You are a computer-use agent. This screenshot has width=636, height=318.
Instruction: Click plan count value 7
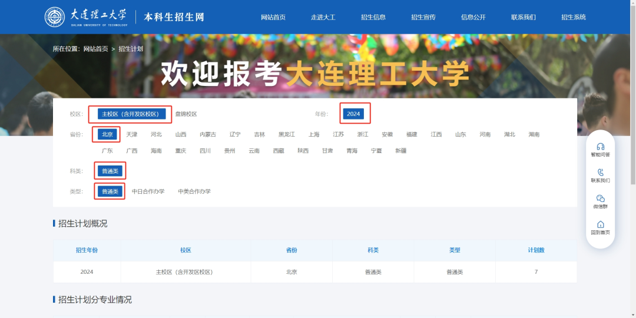pos(536,272)
